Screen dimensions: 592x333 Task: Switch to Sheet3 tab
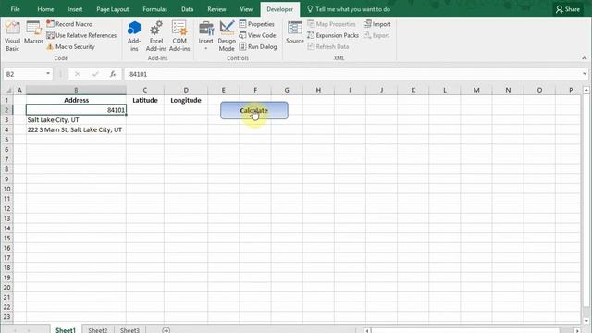pyautogui.click(x=129, y=329)
